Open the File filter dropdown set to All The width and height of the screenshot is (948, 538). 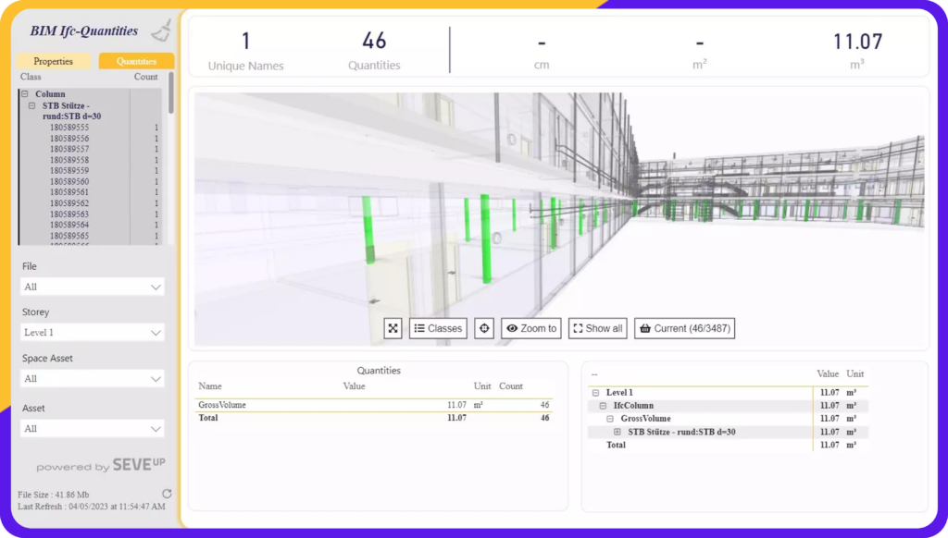click(92, 287)
